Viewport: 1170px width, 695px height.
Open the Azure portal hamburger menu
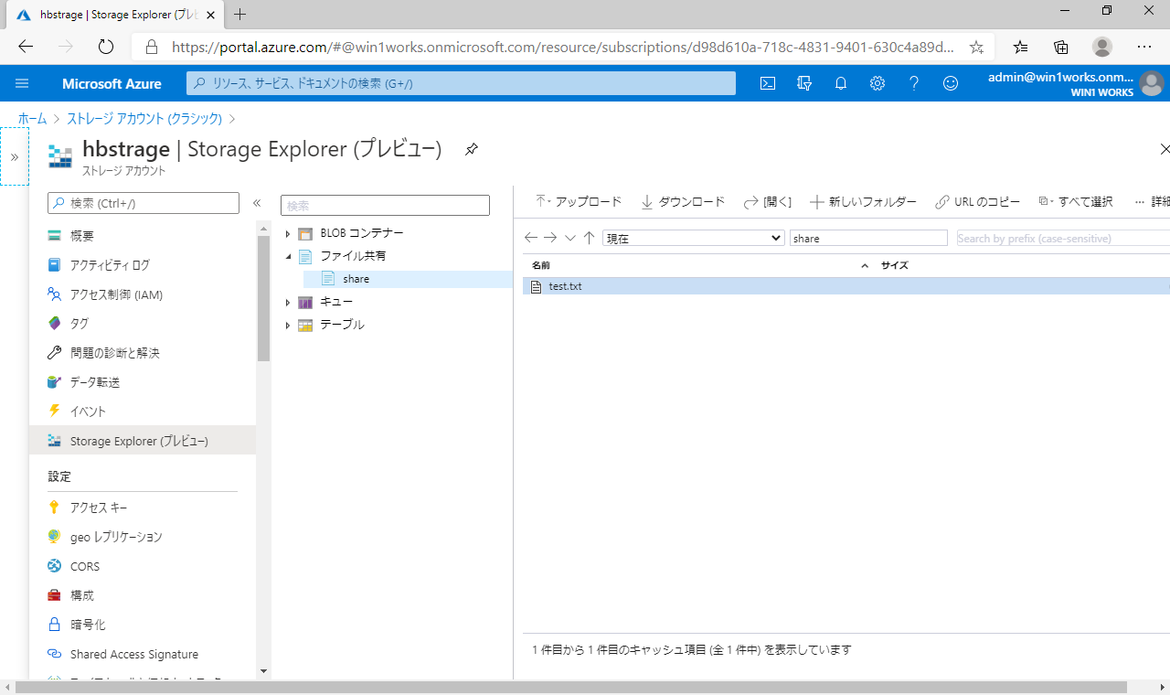click(22, 83)
